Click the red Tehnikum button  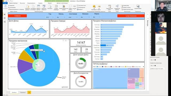point(17,16)
